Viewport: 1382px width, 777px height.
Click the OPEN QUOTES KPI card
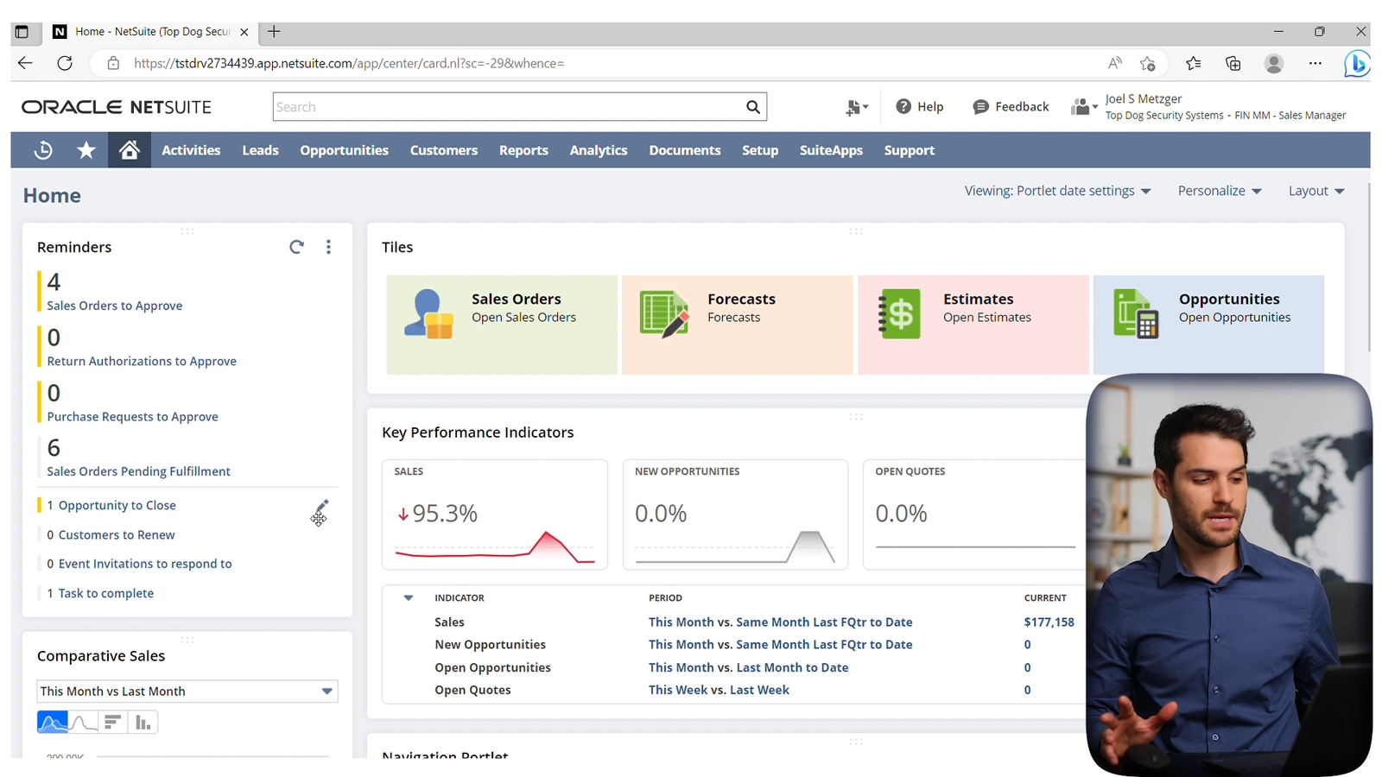click(x=975, y=515)
